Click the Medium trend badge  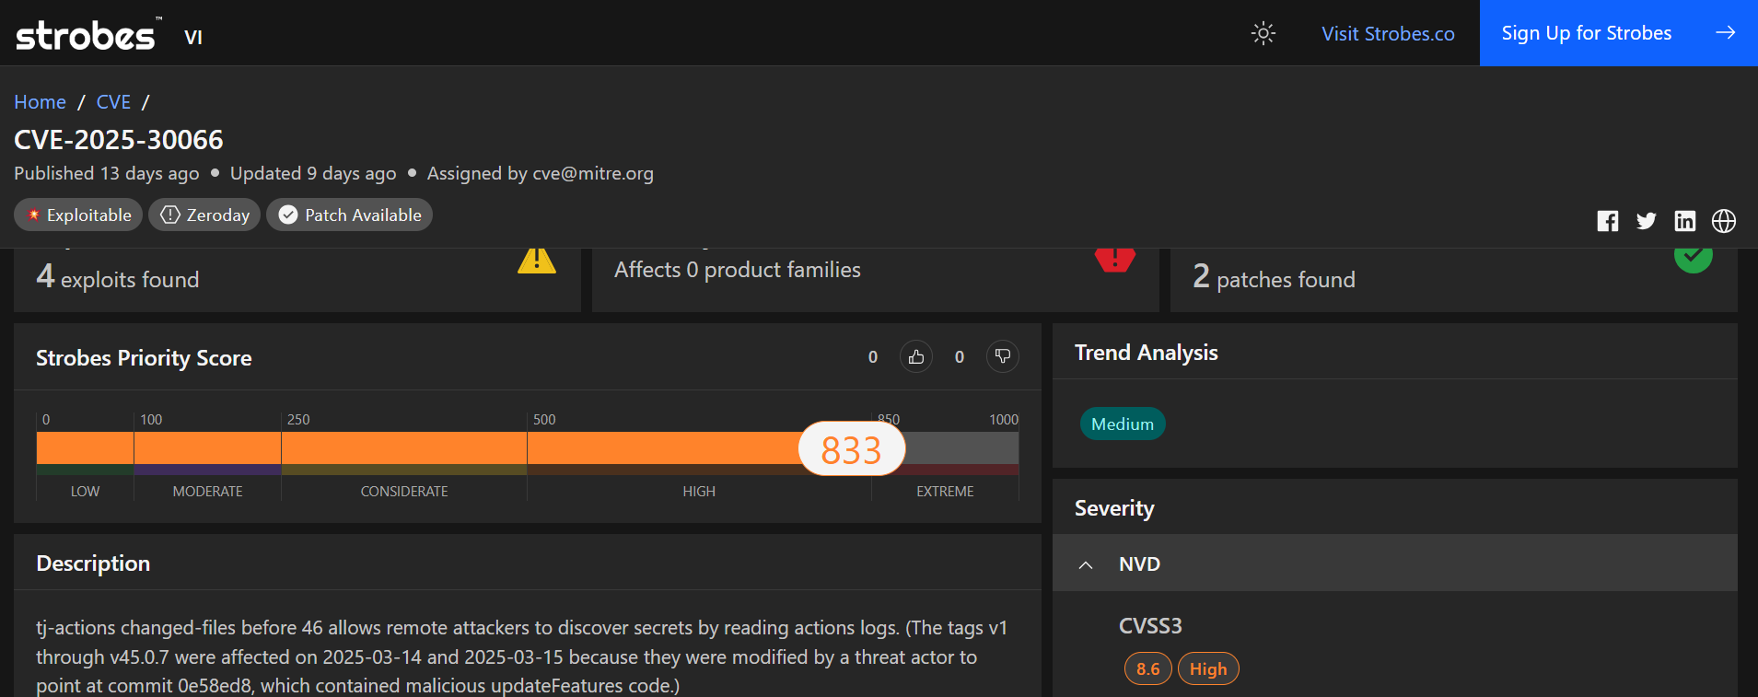(x=1123, y=424)
